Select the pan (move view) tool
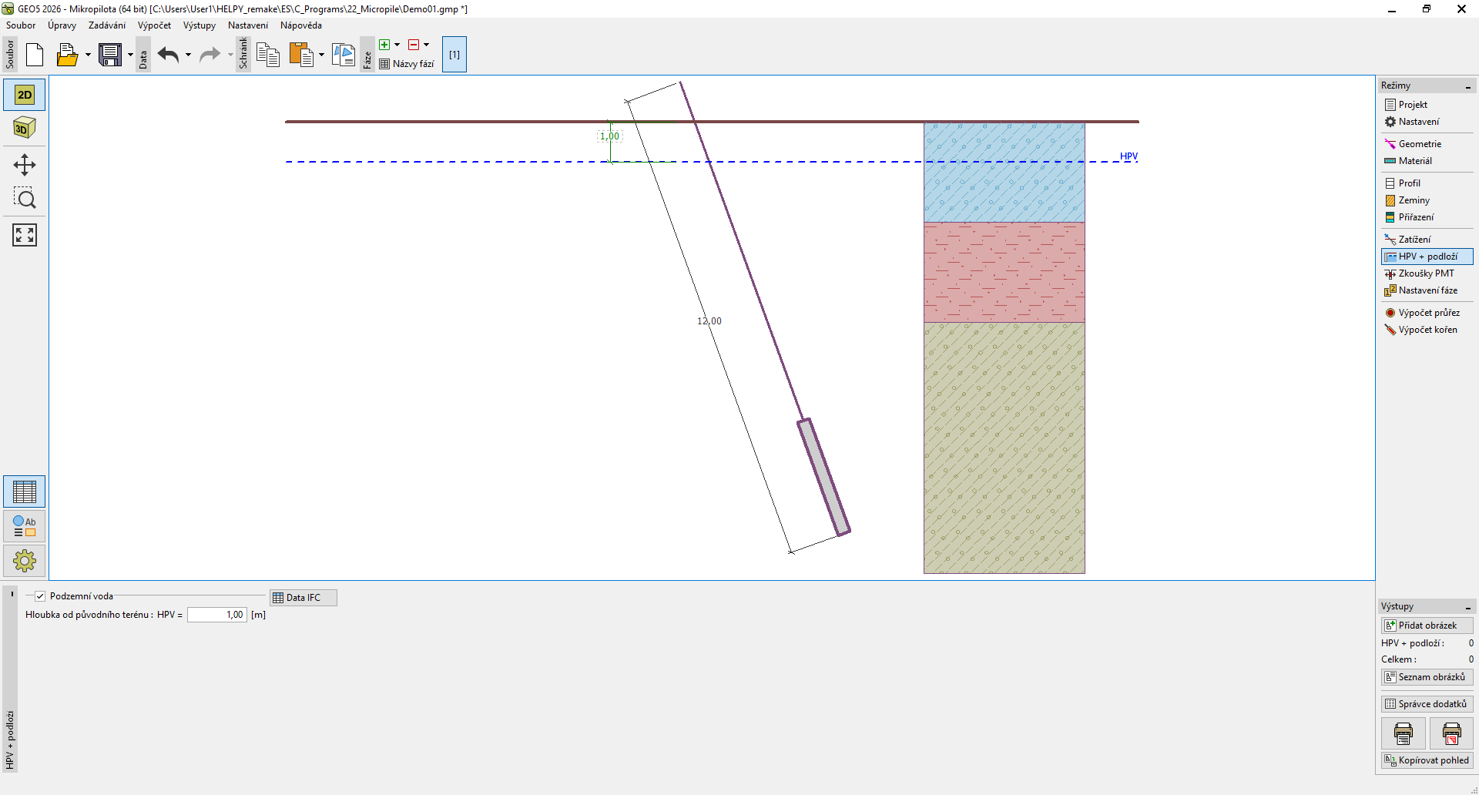This screenshot has height=795, width=1479. (x=25, y=165)
